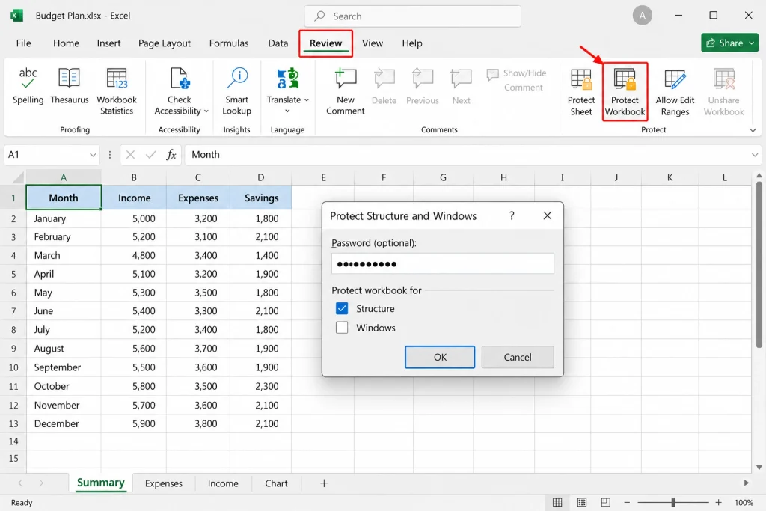
Task: Switch to Page Layout view in status bar
Action: pyautogui.click(x=582, y=502)
